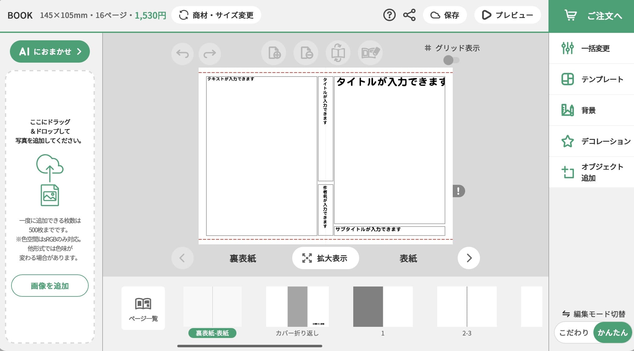Screen dimensions: 634x351
Task: Click the share icon in top bar
Action: [409, 15]
